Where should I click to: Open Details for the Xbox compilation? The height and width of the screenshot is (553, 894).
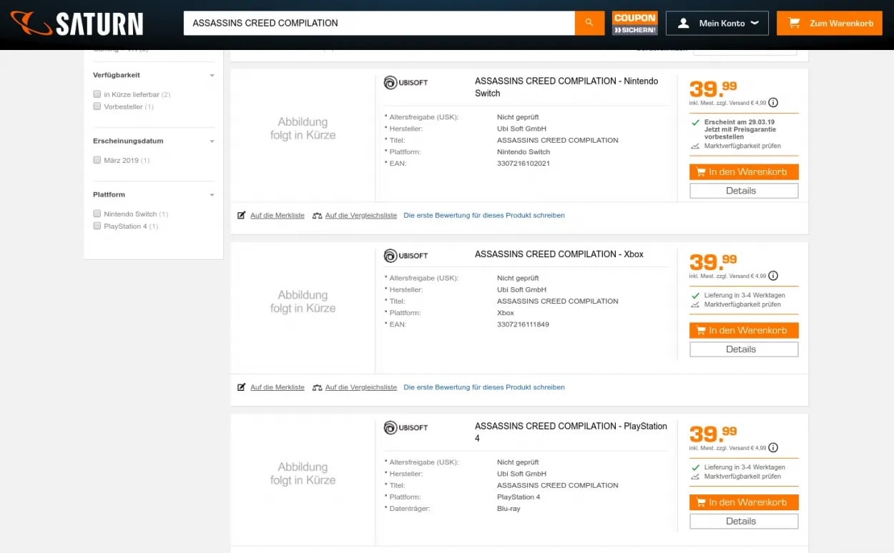744,349
